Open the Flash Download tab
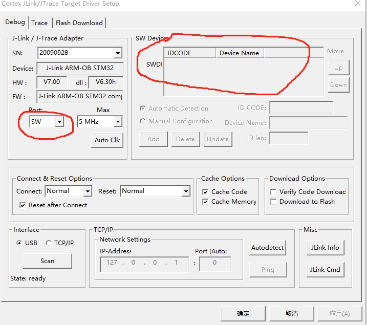Viewport: 367px width, 325px height. (x=79, y=23)
